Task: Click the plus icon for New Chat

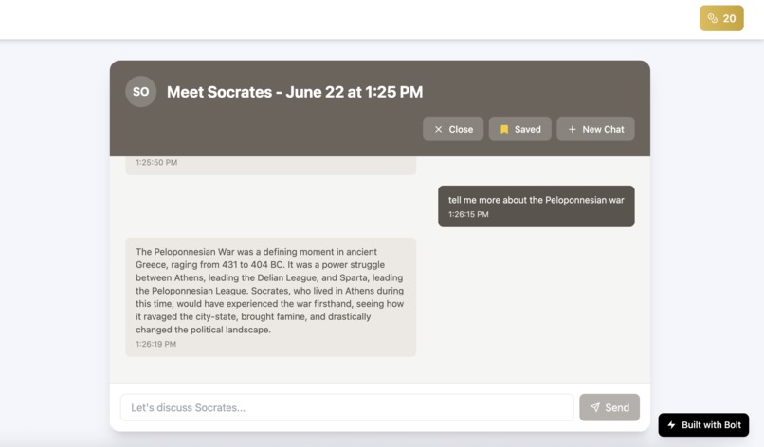Action: (x=572, y=129)
